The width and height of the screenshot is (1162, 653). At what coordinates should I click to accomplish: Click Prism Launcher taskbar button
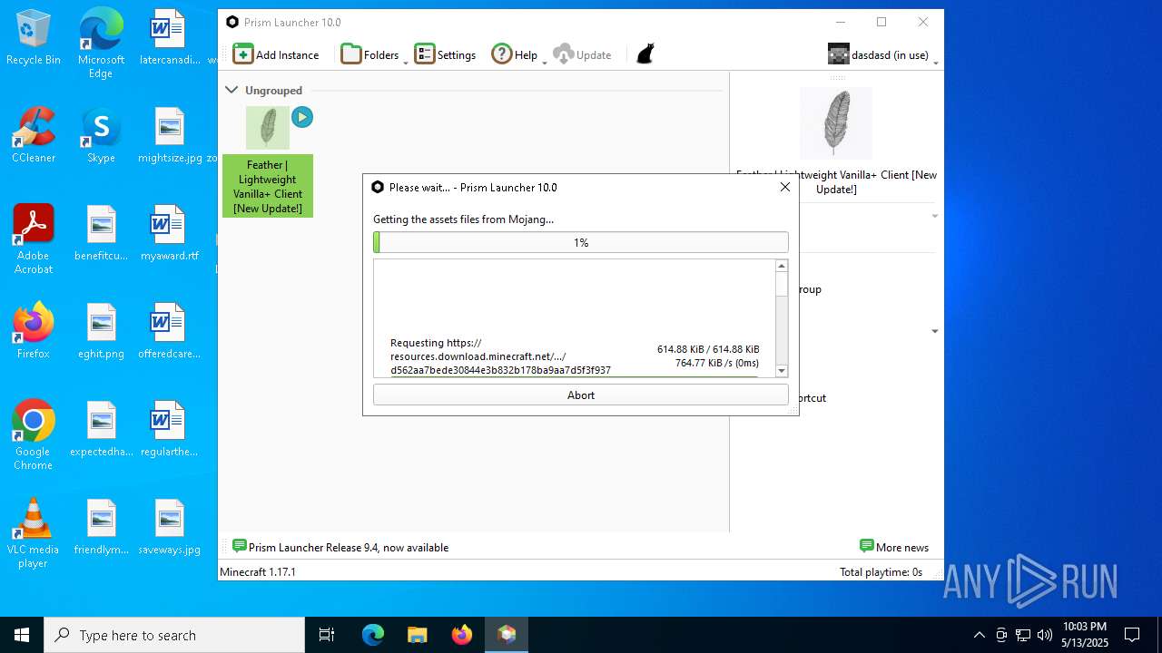pos(507,635)
